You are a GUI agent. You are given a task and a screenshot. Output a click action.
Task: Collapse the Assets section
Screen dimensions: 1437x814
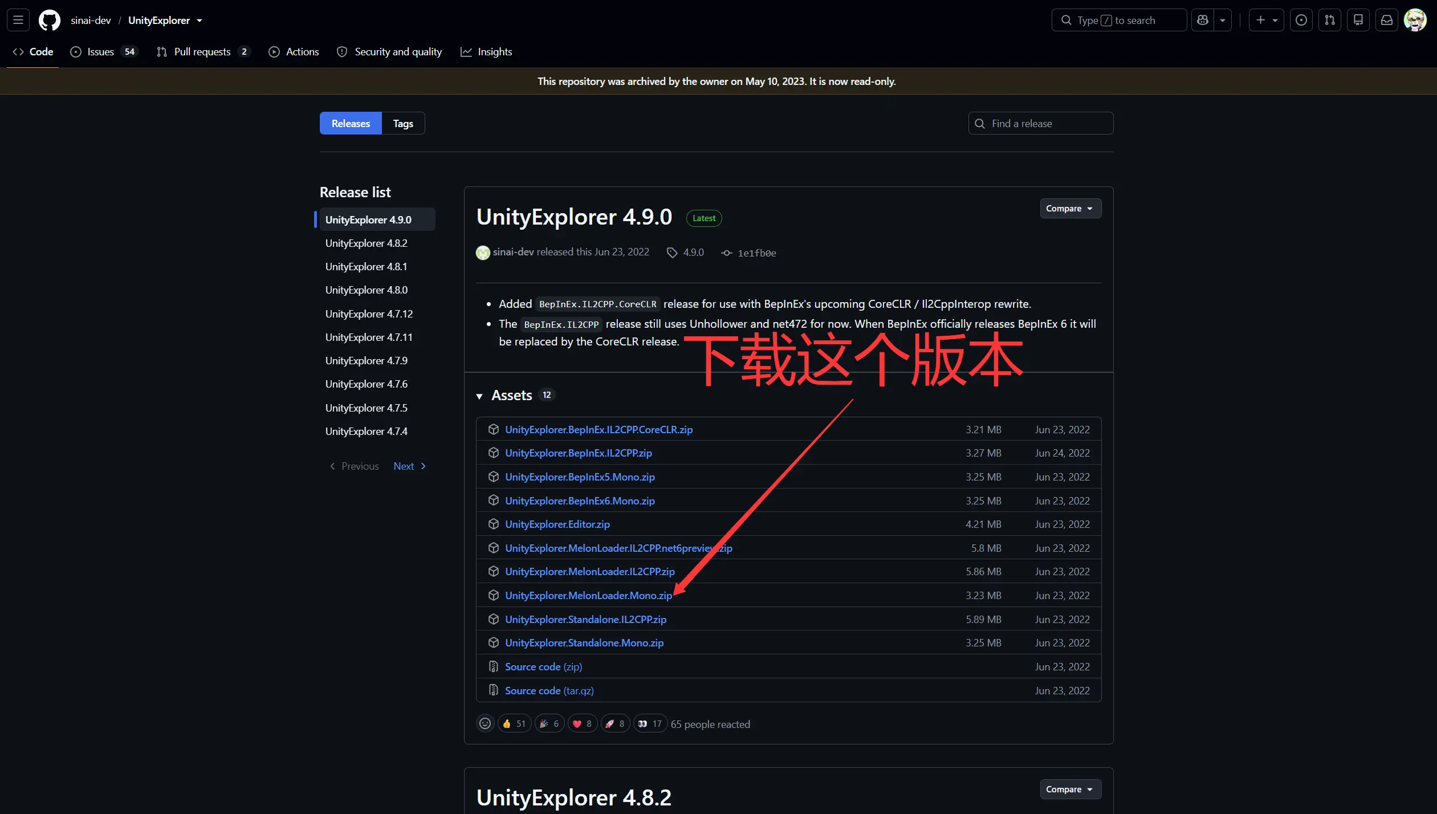click(x=479, y=396)
